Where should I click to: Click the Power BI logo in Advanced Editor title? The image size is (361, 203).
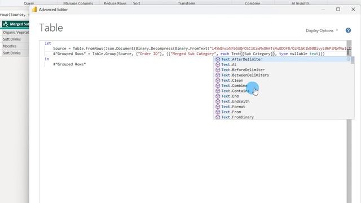34,10
